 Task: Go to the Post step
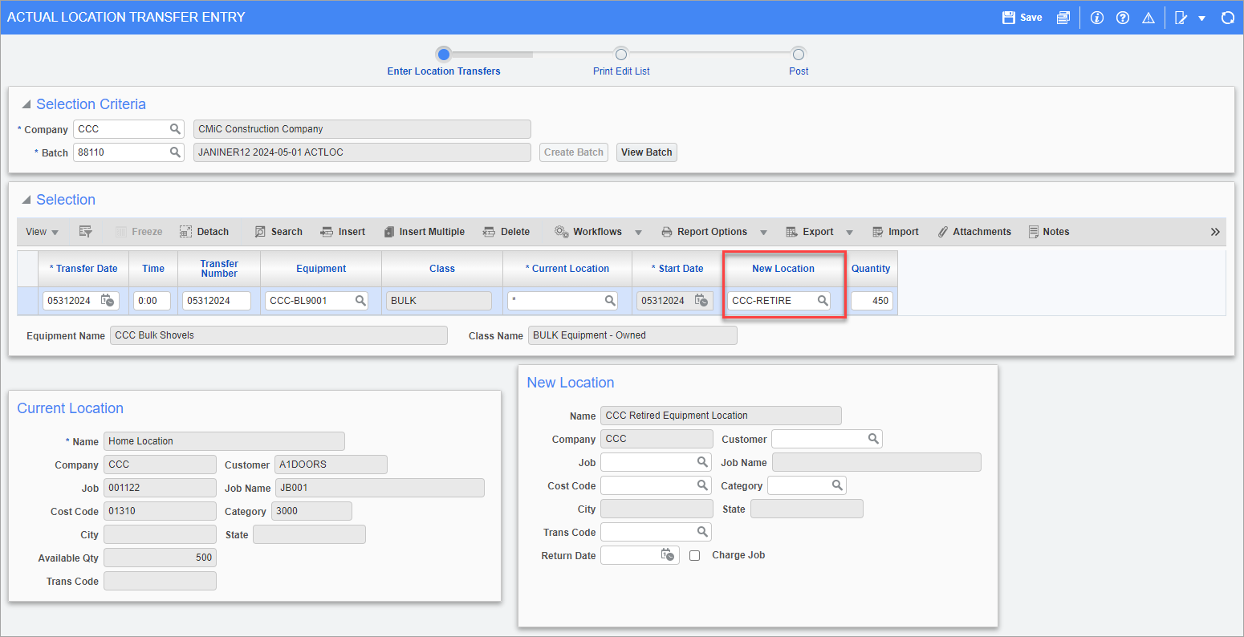pyautogui.click(x=798, y=54)
